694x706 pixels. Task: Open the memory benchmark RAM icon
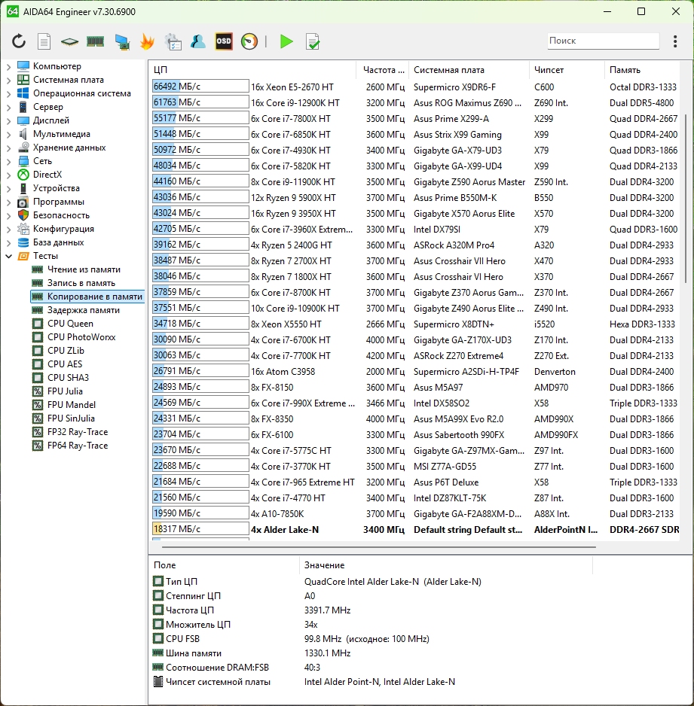coord(95,41)
